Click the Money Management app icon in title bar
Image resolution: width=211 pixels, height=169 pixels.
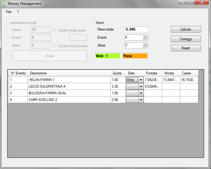point(4,4)
